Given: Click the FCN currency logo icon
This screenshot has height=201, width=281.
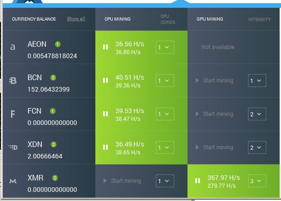Looking at the screenshot, I should coord(12,114).
